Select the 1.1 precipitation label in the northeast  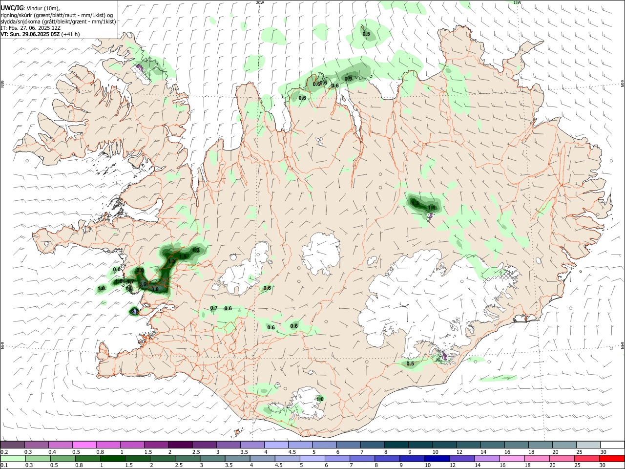[x=432, y=208]
